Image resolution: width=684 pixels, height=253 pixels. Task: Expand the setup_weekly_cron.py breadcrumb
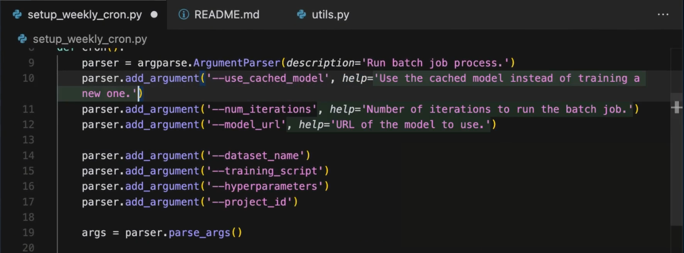point(90,39)
